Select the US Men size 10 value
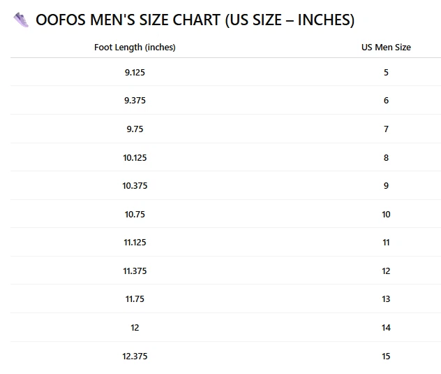Image resolution: width=441 pixels, height=374 pixels. pos(386,215)
